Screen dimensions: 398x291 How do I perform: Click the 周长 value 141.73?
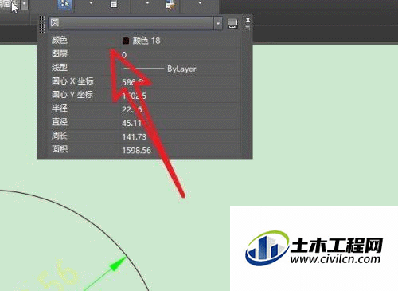pos(135,137)
